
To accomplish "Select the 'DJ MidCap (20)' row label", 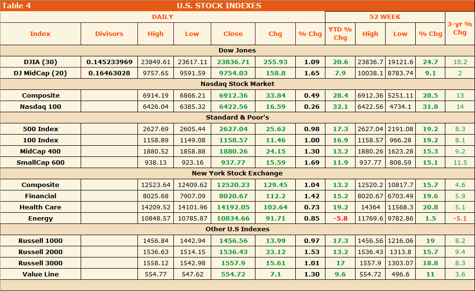I will click(40, 73).
